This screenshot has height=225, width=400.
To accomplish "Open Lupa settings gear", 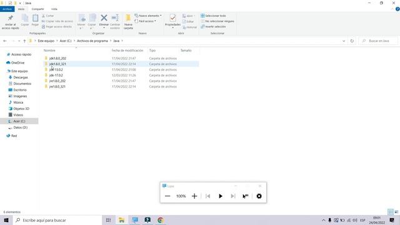I will pyautogui.click(x=259, y=196).
